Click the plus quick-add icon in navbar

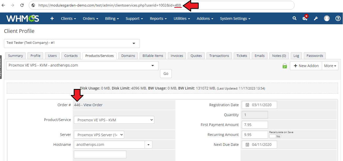pos(52,19)
